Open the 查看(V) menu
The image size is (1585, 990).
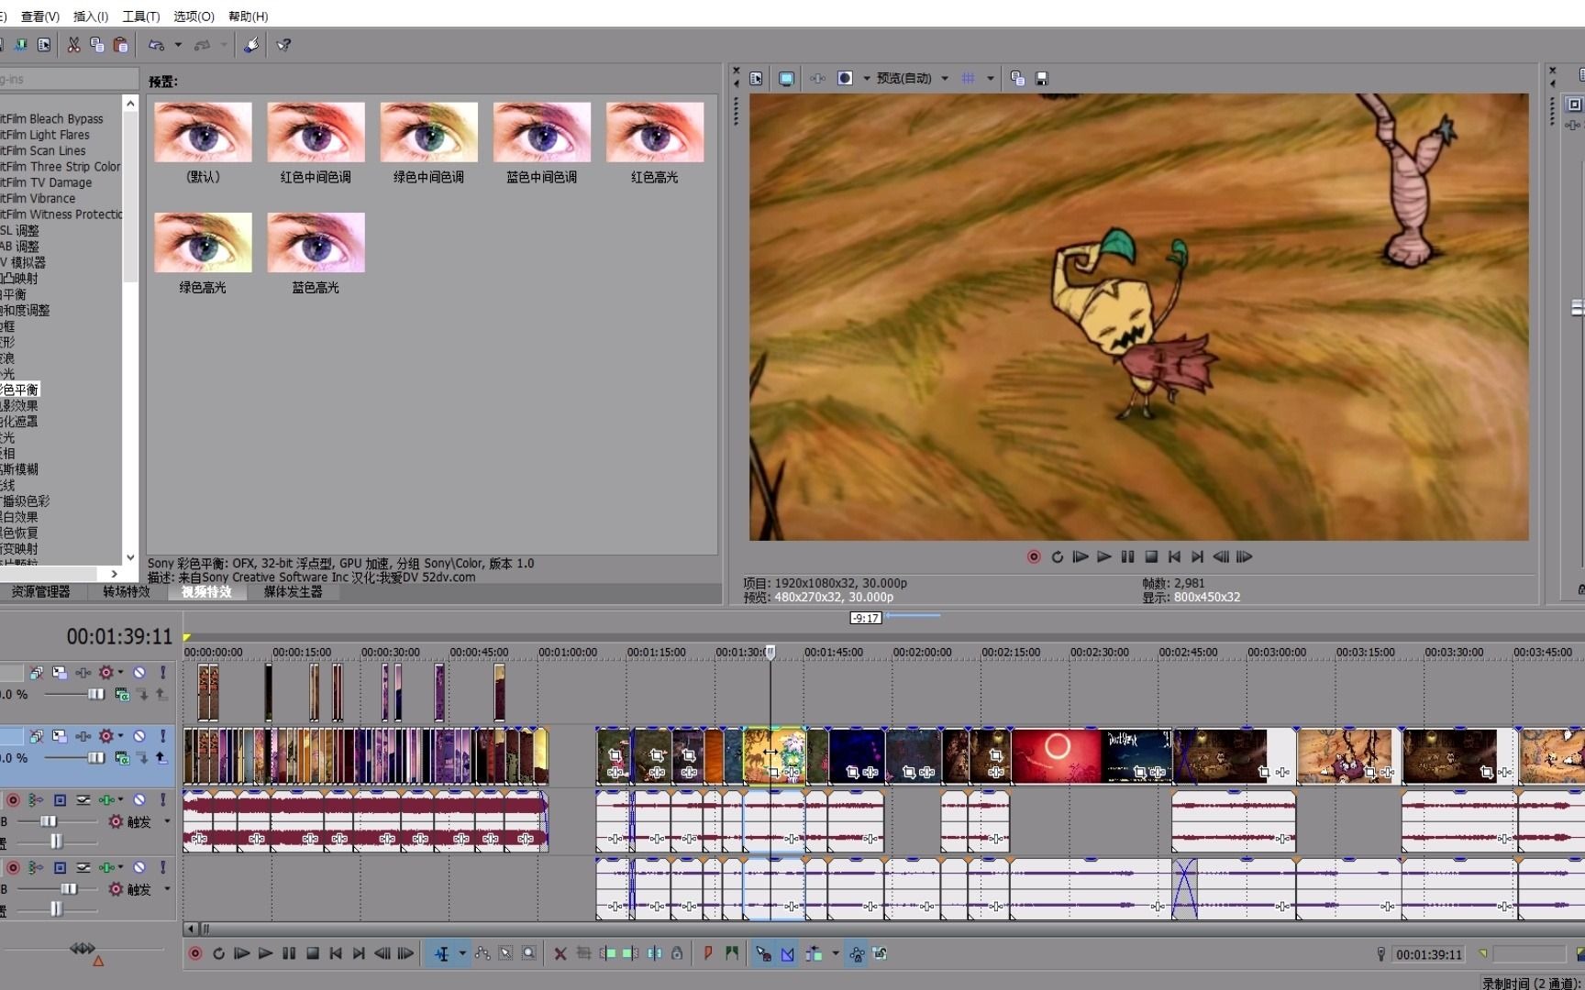[40, 16]
